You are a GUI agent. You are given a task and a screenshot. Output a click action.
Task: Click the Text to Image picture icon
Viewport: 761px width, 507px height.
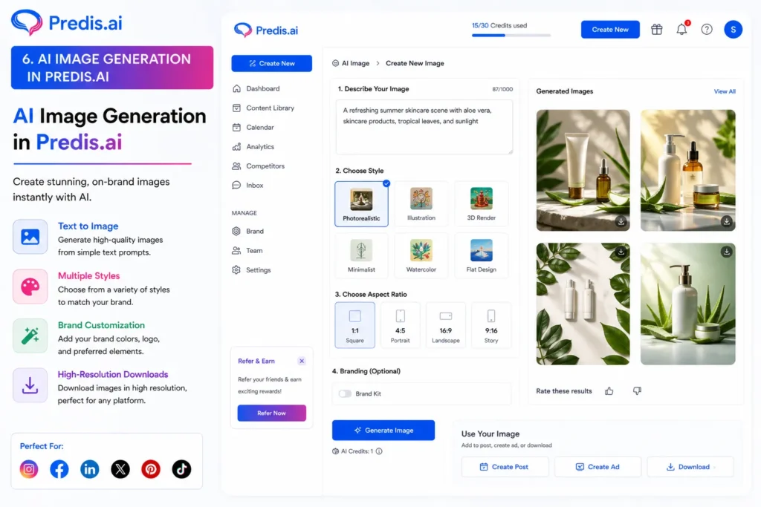point(30,237)
